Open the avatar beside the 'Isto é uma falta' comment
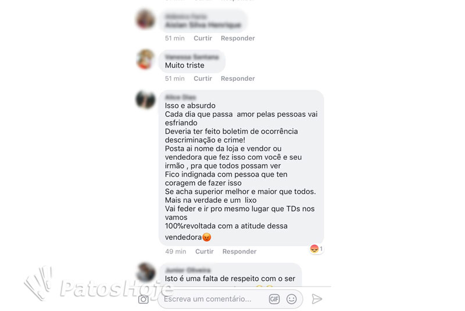 point(145,272)
